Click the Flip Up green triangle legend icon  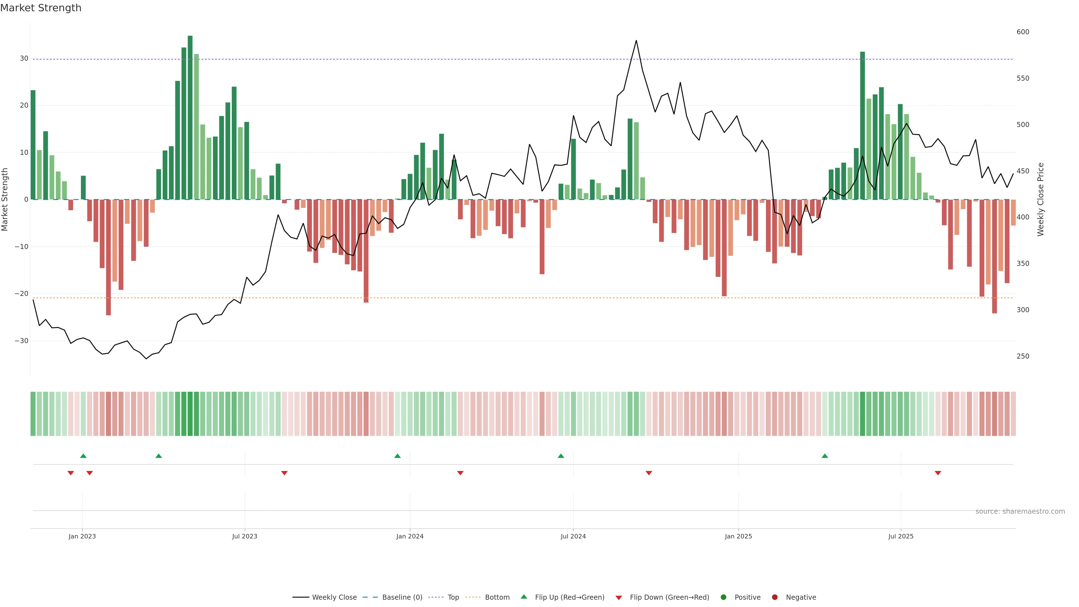(x=523, y=597)
